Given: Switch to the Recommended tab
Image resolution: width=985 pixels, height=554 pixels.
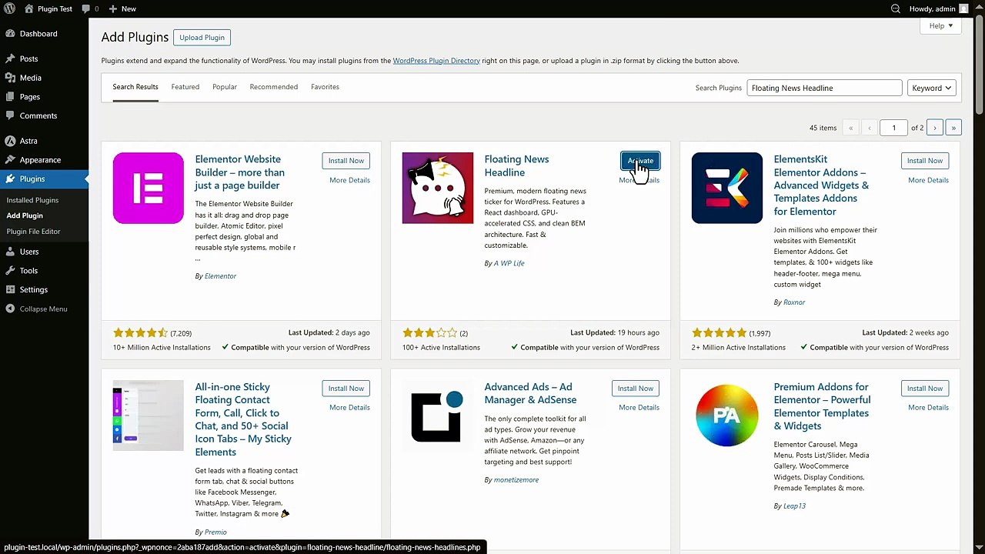Looking at the screenshot, I should 273,87.
